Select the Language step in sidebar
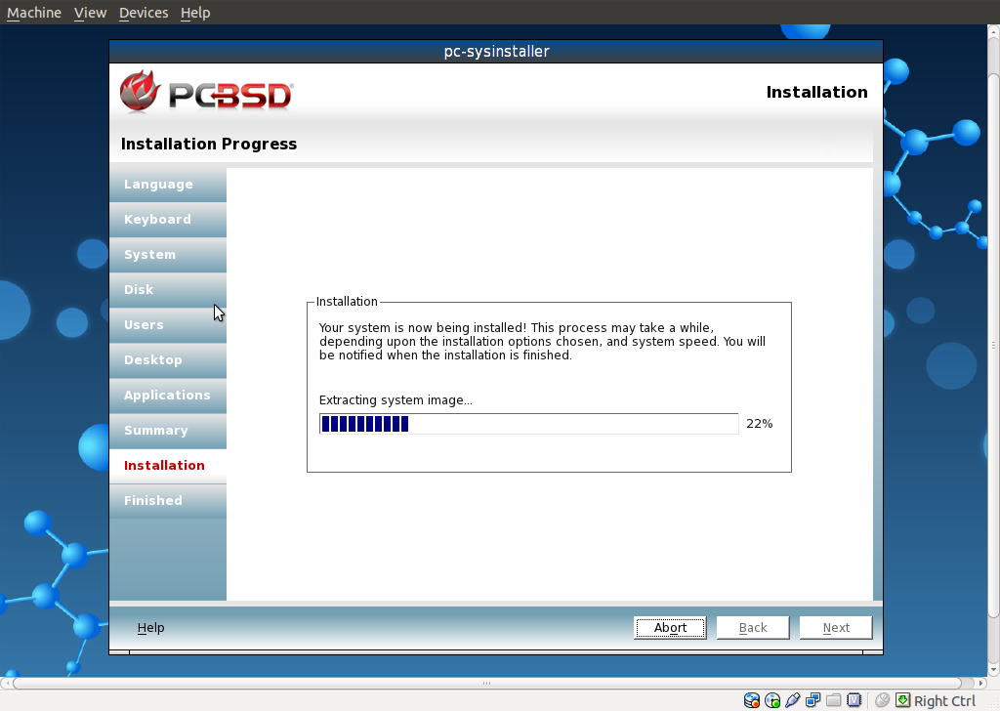 [168, 185]
